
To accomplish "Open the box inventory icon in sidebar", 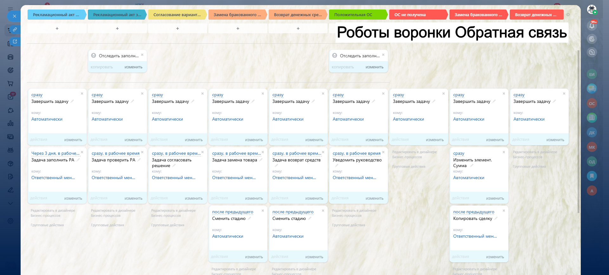I will pyautogui.click(x=10, y=163).
